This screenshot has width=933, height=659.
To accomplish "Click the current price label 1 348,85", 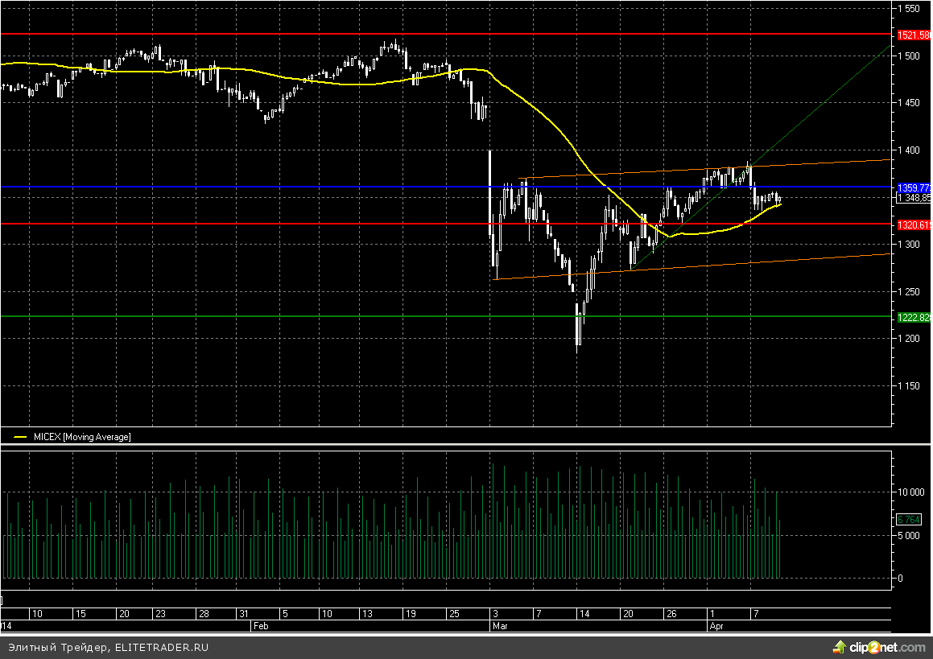I will 914,198.
